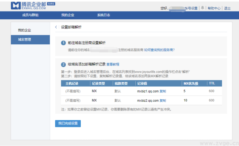Click the 记录类型 column header
239x146 pixels.
coord(98,83)
